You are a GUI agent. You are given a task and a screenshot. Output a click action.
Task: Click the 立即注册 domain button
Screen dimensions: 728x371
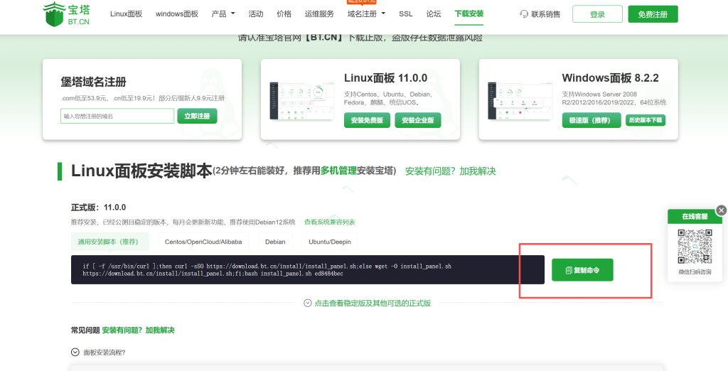click(x=197, y=116)
